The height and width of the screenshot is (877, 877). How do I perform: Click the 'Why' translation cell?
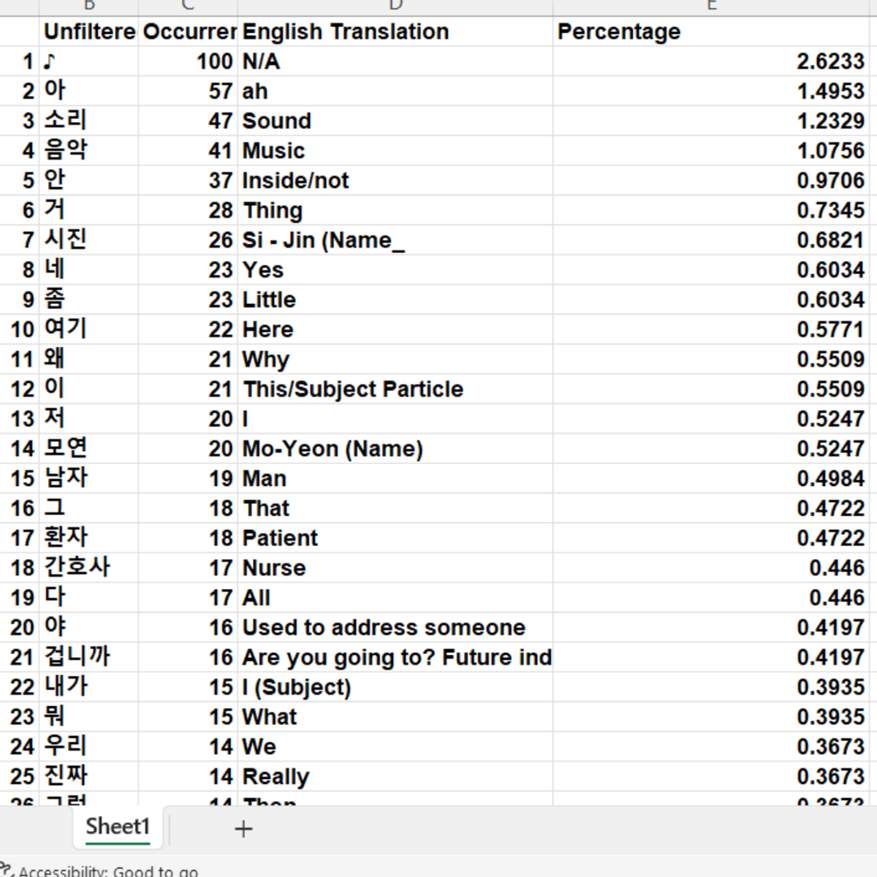(395, 360)
